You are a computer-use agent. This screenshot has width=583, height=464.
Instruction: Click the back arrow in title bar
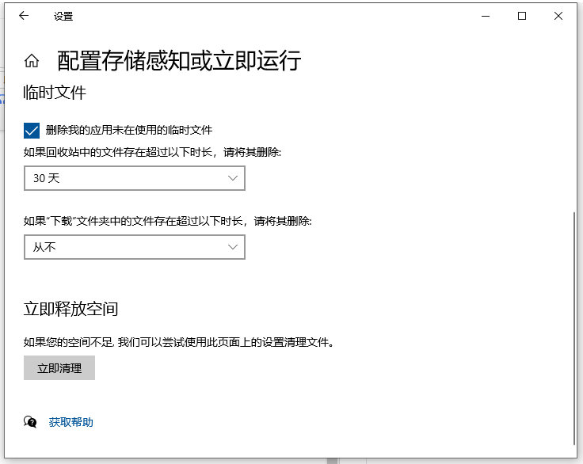[24, 16]
